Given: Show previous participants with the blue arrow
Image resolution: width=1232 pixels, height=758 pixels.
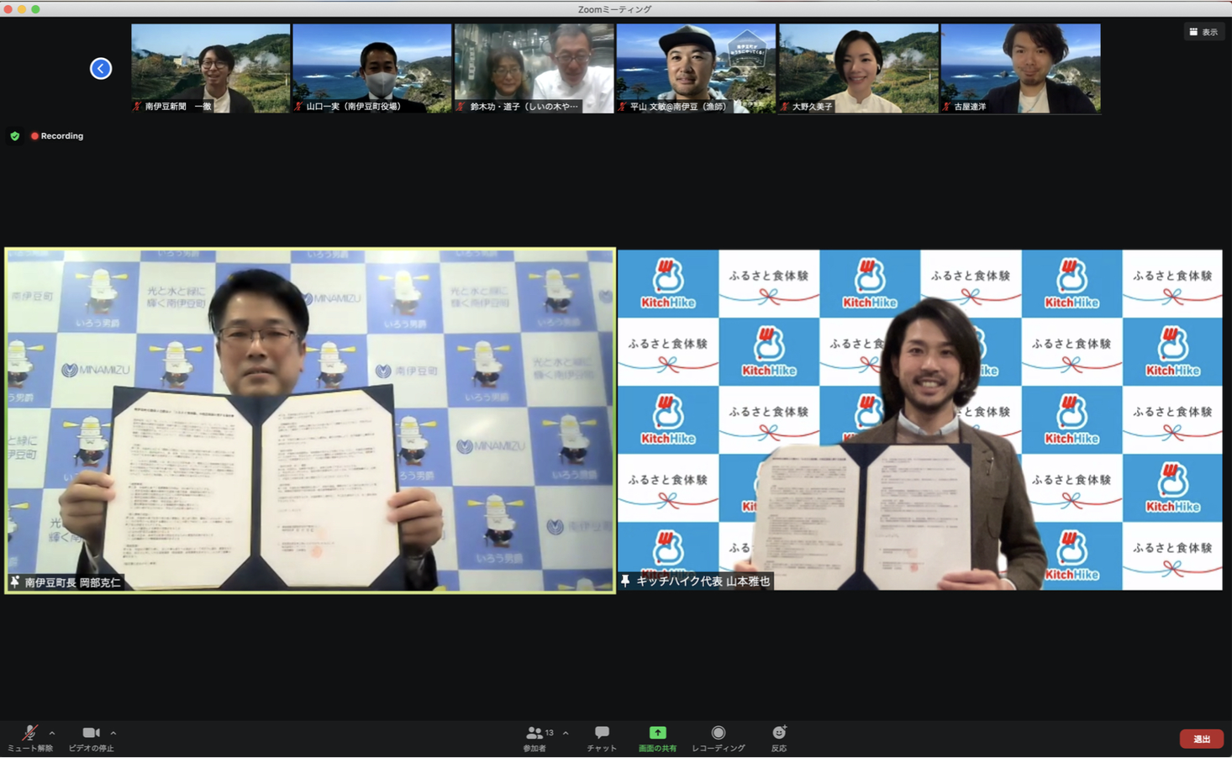Looking at the screenshot, I should click(x=101, y=68).
